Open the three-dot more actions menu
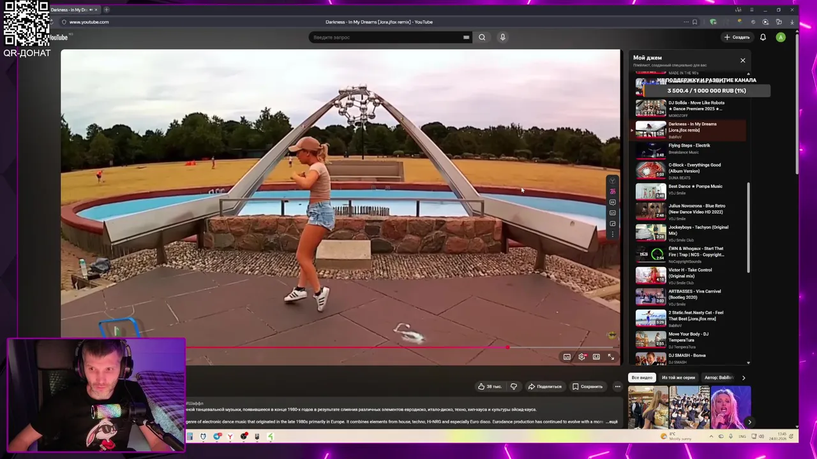 click(x=617, y=386)
